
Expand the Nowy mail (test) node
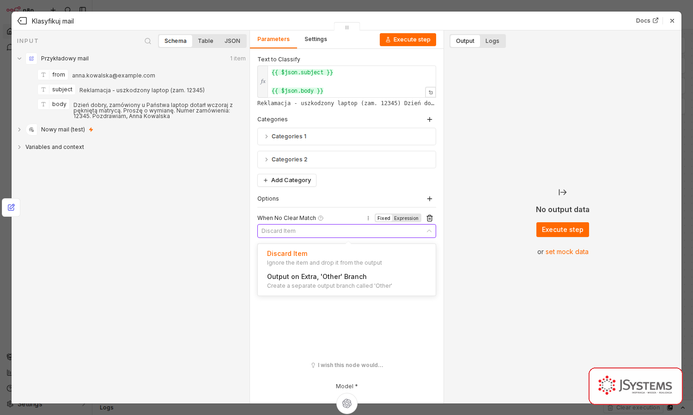(19, 130)
